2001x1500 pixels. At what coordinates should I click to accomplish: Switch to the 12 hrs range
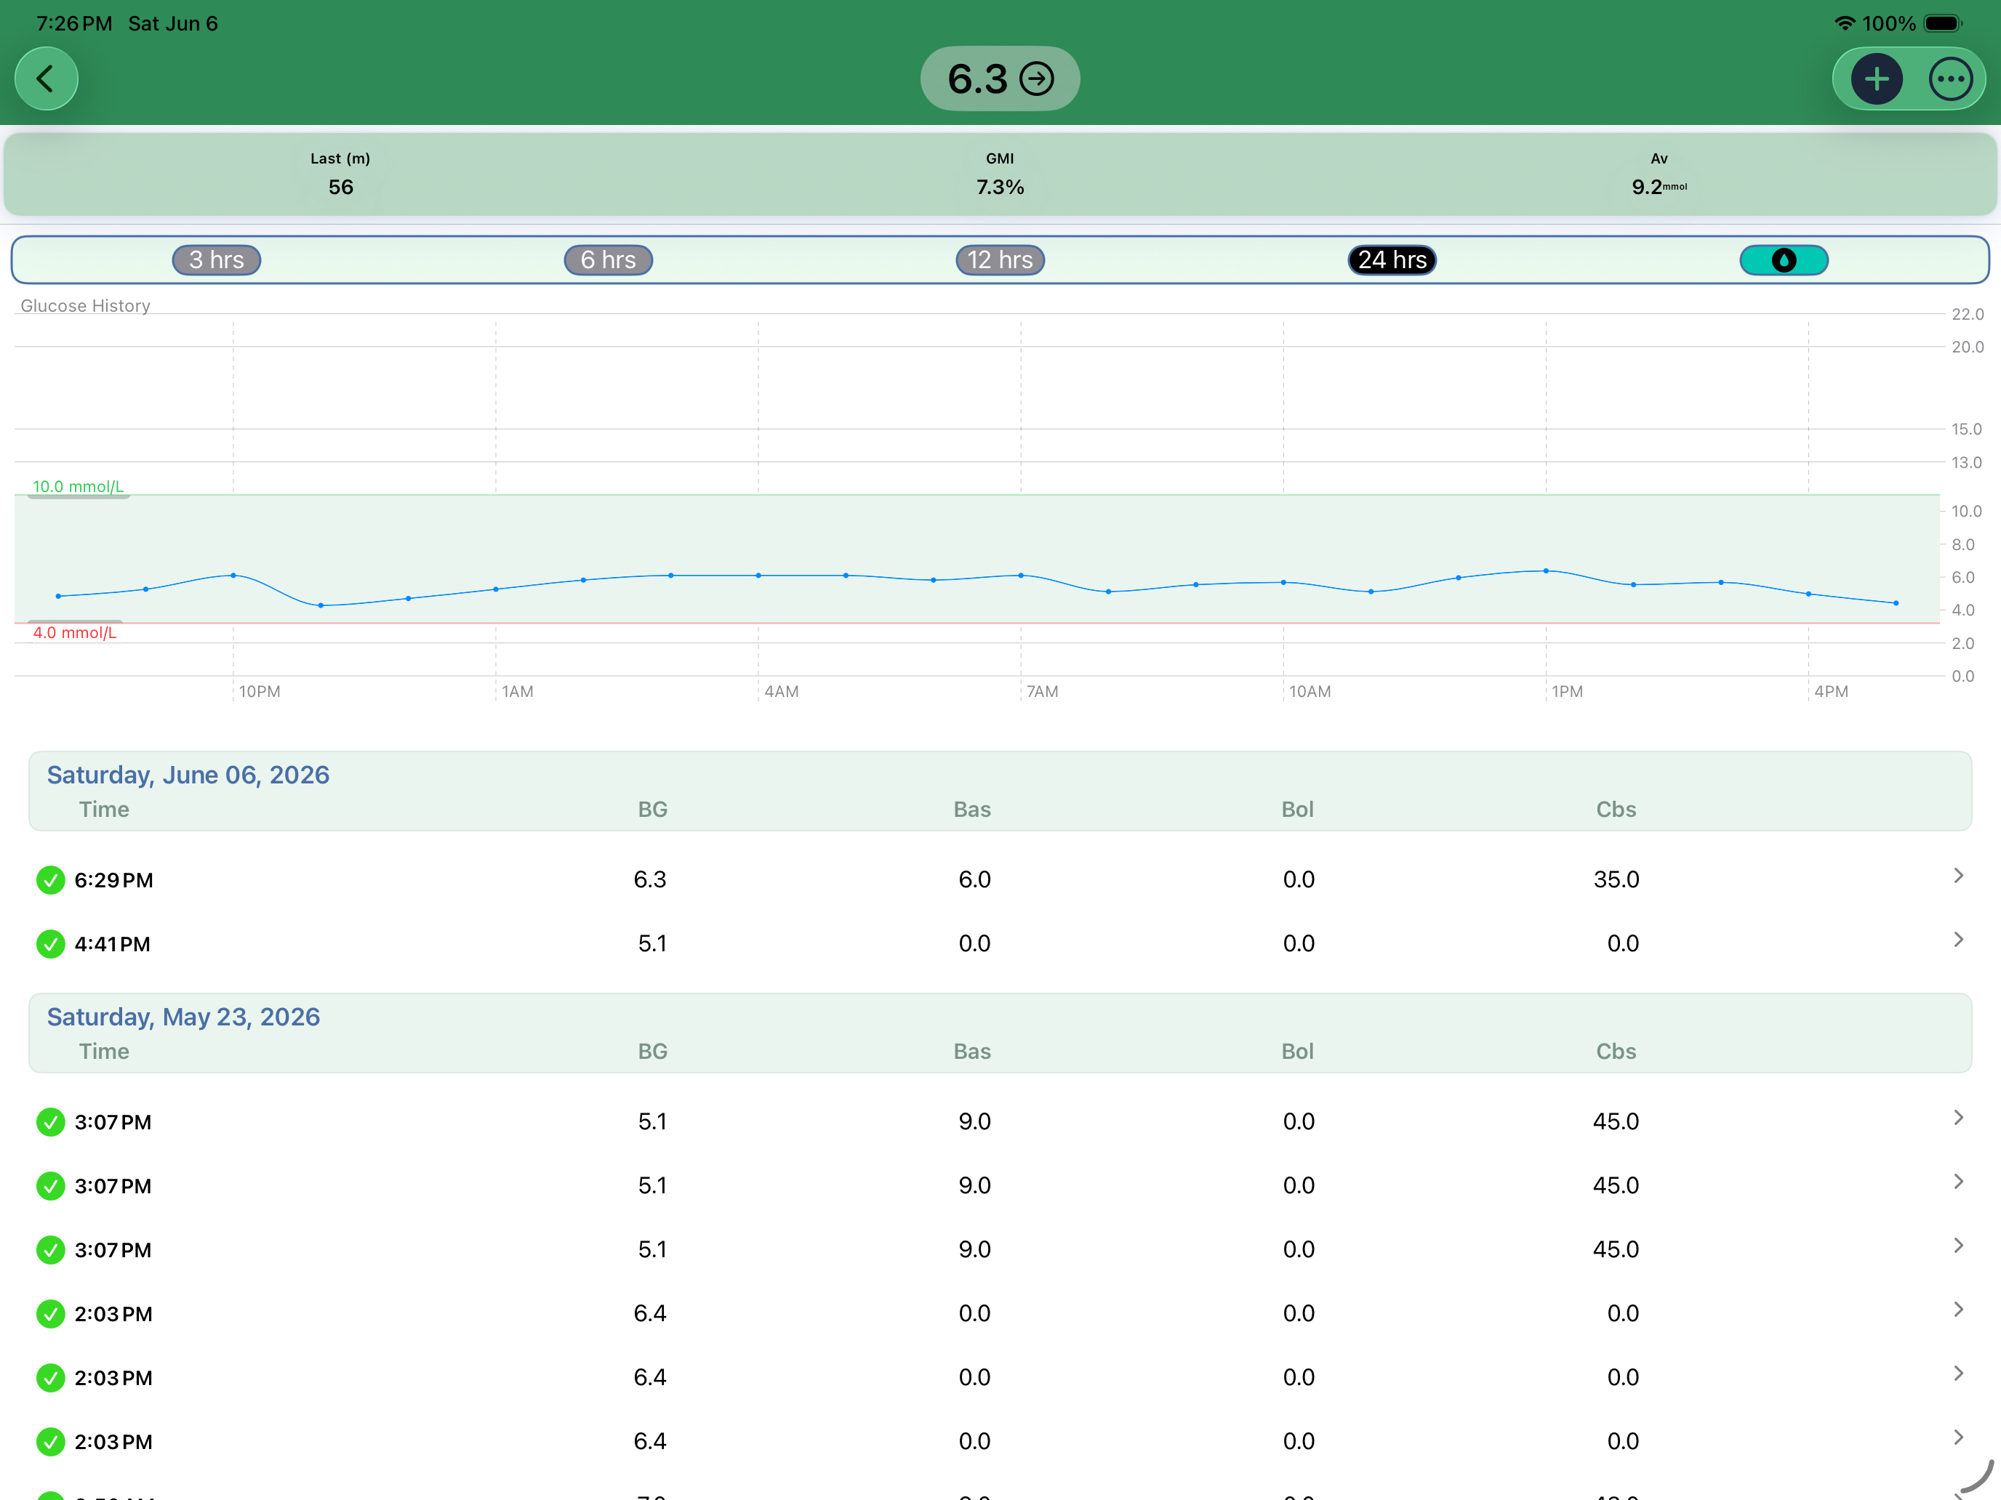click(1000, 260)
